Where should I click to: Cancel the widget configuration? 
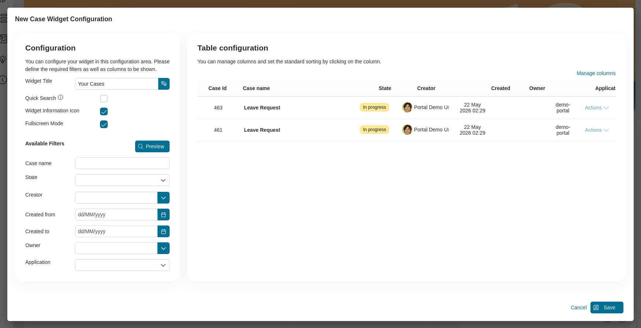579,307
